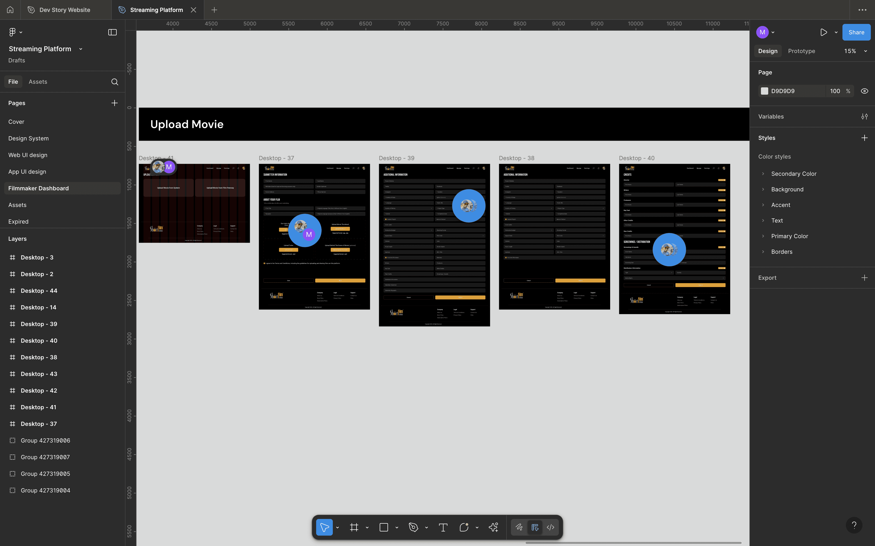Toggle Draw mode in bottom toolbar
The height and width of the screenshot is (546, 875).
pos(519,528)
